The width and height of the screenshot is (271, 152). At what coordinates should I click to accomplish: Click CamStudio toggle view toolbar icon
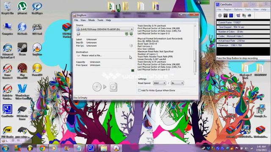click(x=238, y=16)
